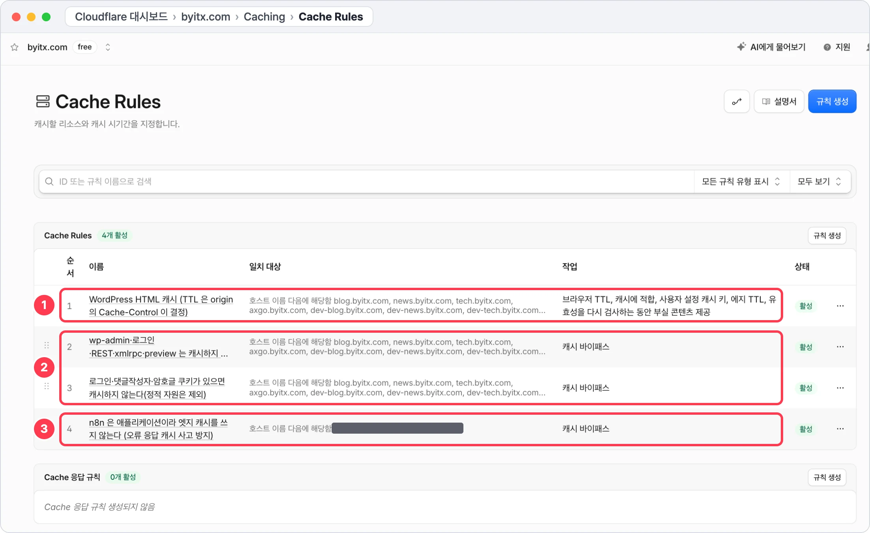This screenshot has height=533, width=870.
Task: Open the 로그인·댓글작성자 cookie rule link
Action: pyautogui.click(x=157, y=388)
